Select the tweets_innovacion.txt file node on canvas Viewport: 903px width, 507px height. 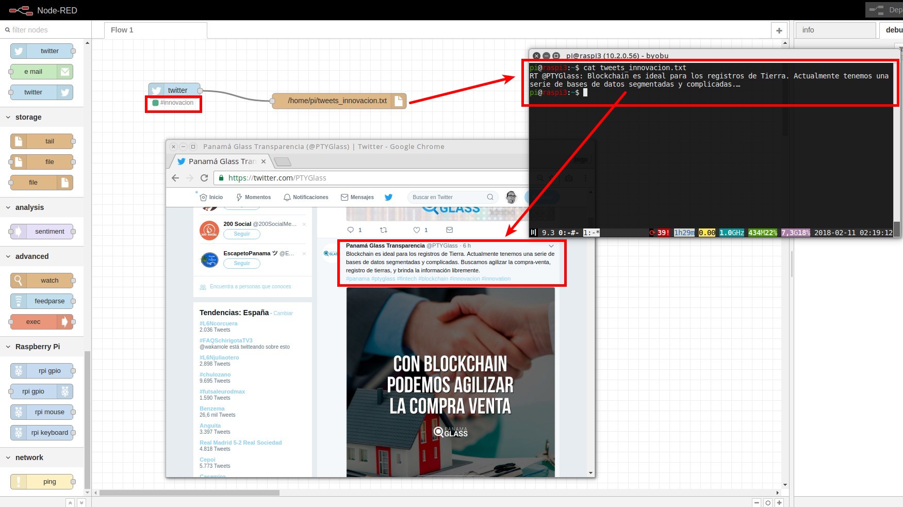point(339,101)
